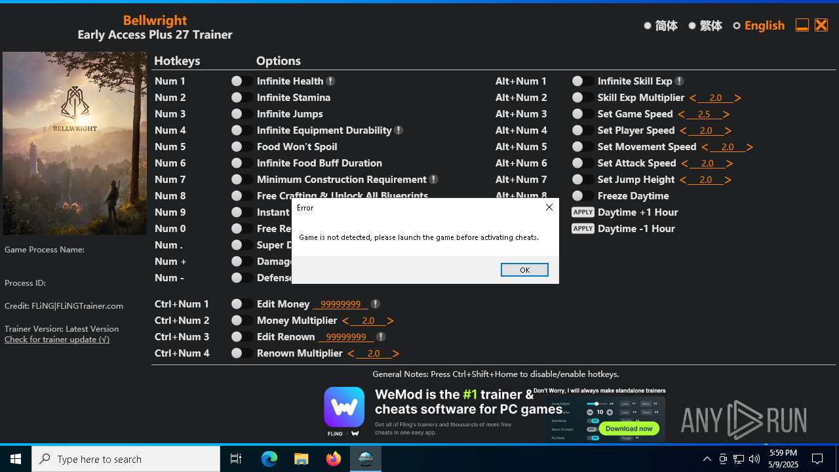The image size is (839, 472).
Task: Click the Edit Renown info icon
Action: [x=381, y=337]
